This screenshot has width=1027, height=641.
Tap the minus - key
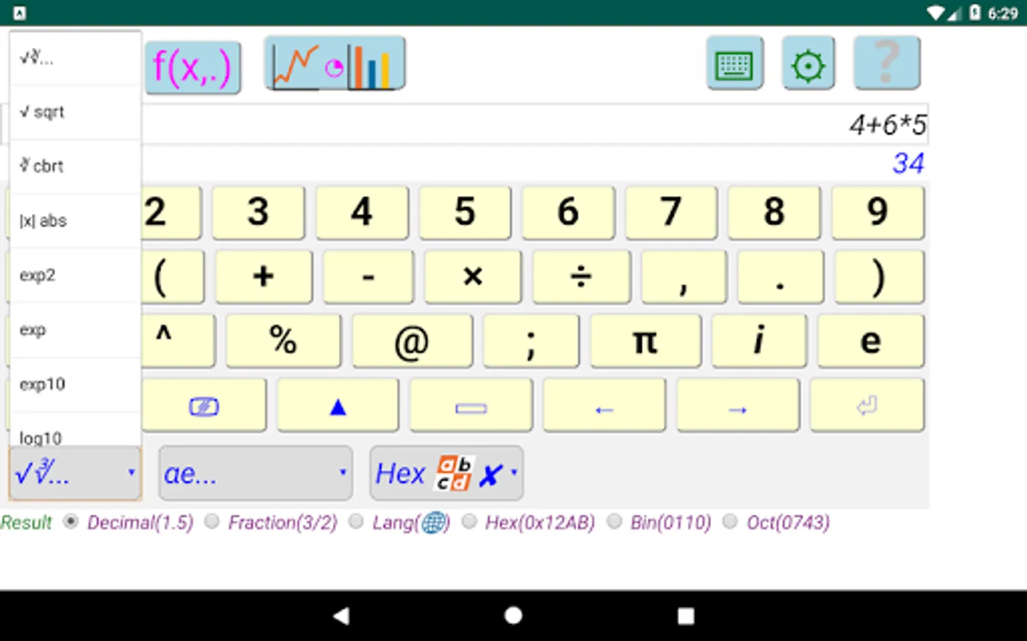368,276
